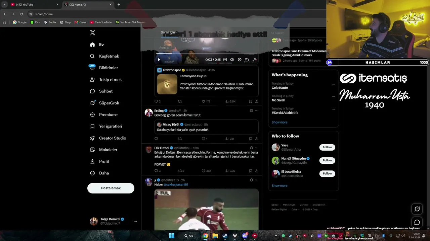Open Grok icon on Dik Futbol post

click(x=251, y=148)
